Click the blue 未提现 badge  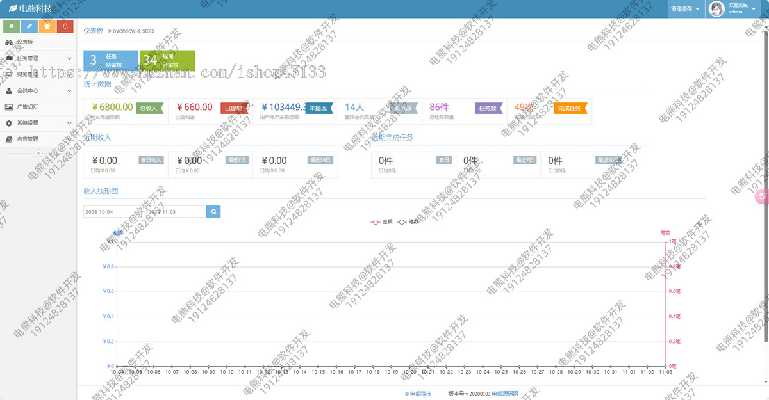coord(319,108)
